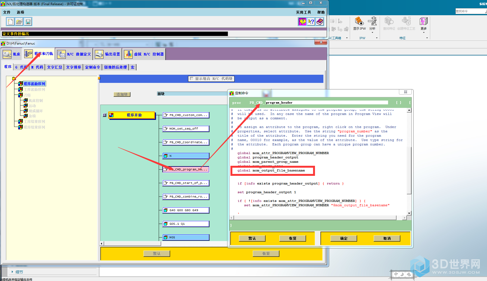Click the G05.1 Q1 block icon
Viewport: 487px width, 281px height.
(166, 224)
